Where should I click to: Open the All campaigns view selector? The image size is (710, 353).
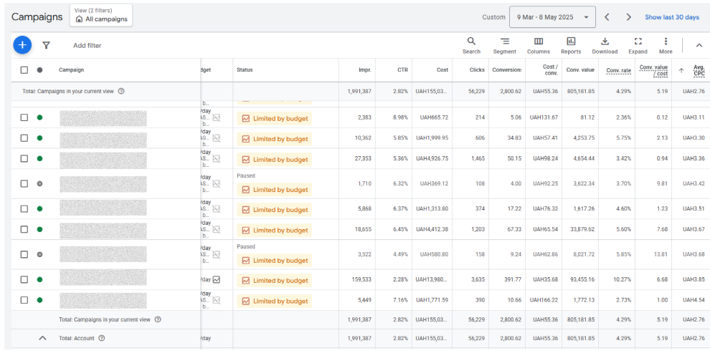point(101,15)
